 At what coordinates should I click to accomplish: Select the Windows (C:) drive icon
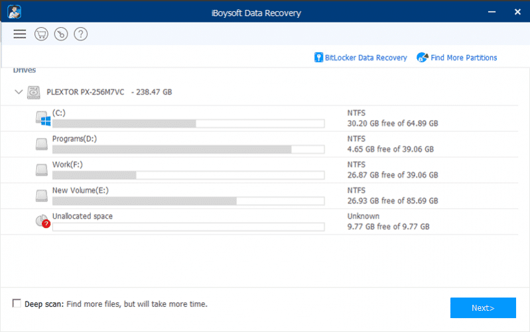42,119
